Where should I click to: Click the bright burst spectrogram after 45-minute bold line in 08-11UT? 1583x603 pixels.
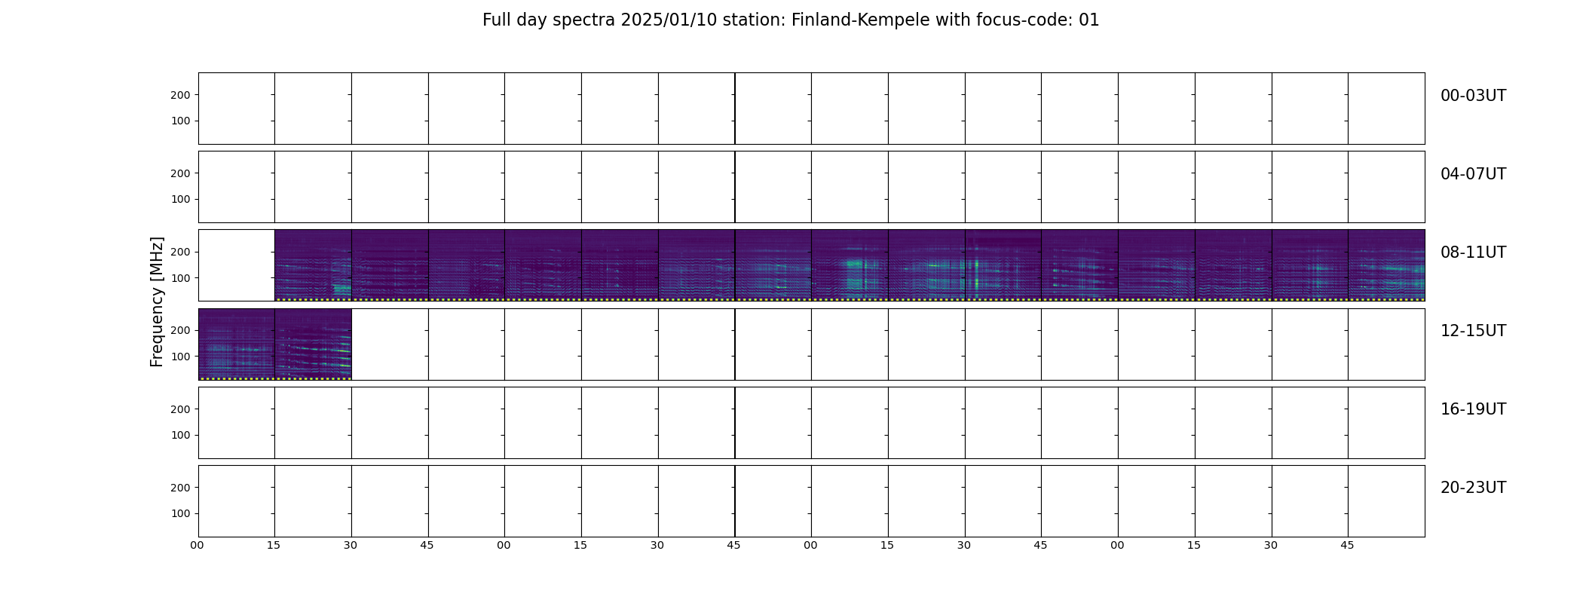click(850, 265)
